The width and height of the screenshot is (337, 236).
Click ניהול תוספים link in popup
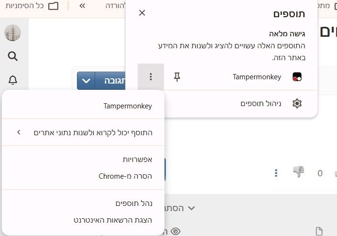tap(261, 104)
